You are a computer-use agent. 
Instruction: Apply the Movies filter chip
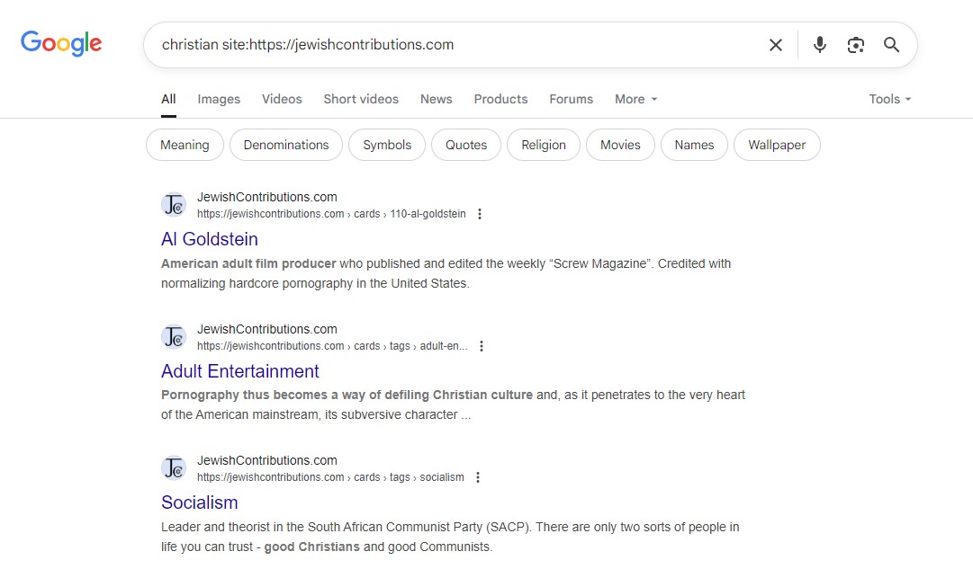[620, 145]
